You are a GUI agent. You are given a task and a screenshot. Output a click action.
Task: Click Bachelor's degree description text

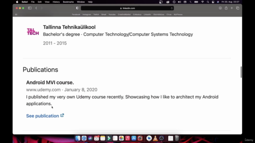118,35
